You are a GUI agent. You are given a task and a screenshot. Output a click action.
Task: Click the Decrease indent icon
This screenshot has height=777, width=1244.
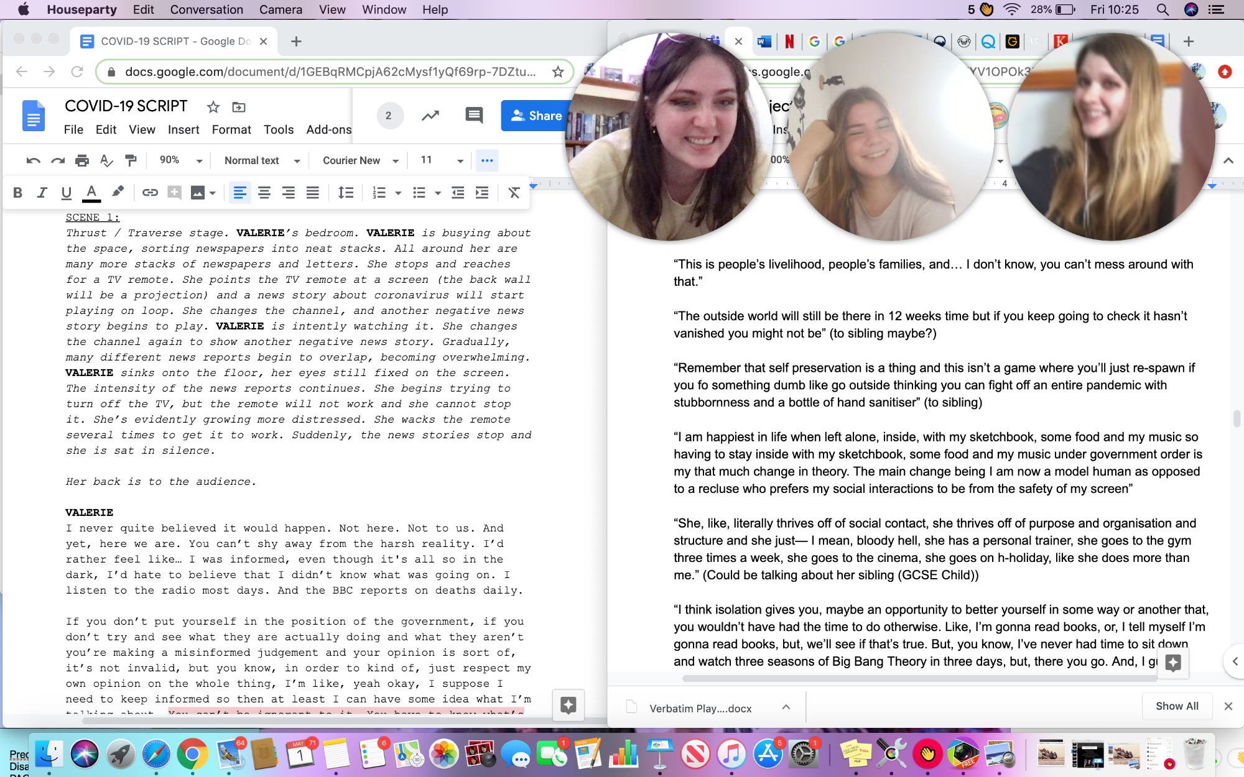(x=458, y=193)
